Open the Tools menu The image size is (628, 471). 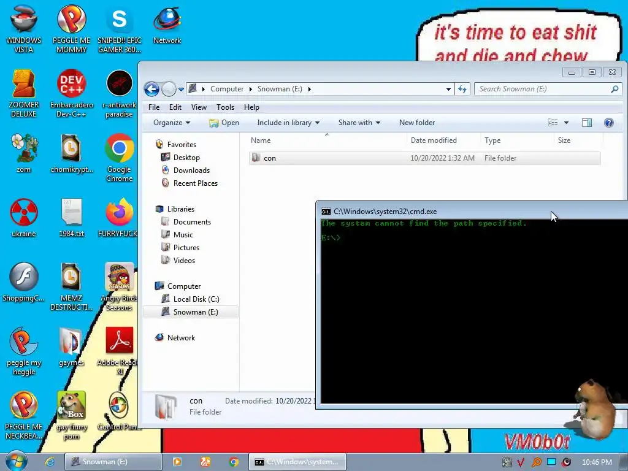(x=225, y=107)
